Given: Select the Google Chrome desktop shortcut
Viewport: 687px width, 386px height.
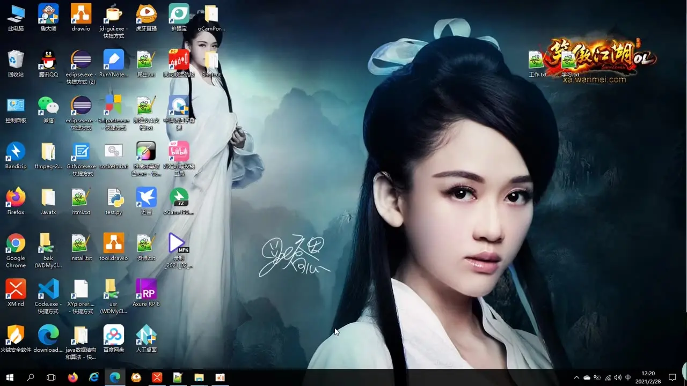Looking at the screenshot, I should pos(16,250).
